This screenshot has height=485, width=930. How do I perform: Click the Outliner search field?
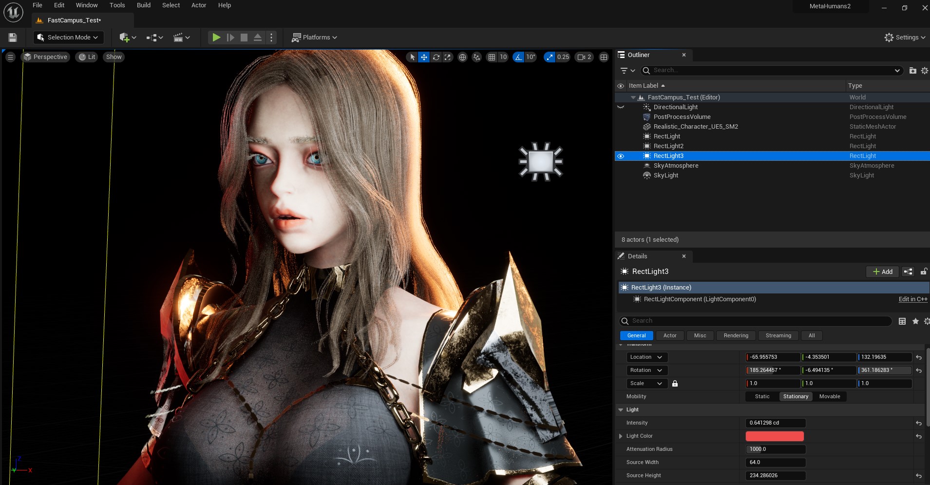pyautogui.click(x=772, y=71)
